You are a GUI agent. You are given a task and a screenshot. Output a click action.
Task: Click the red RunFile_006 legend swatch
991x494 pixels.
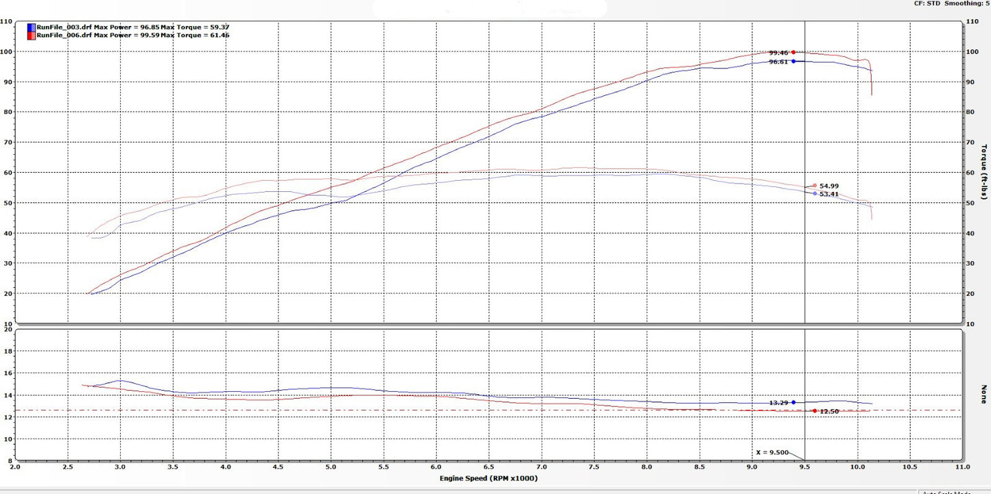[x=32, y=34]
